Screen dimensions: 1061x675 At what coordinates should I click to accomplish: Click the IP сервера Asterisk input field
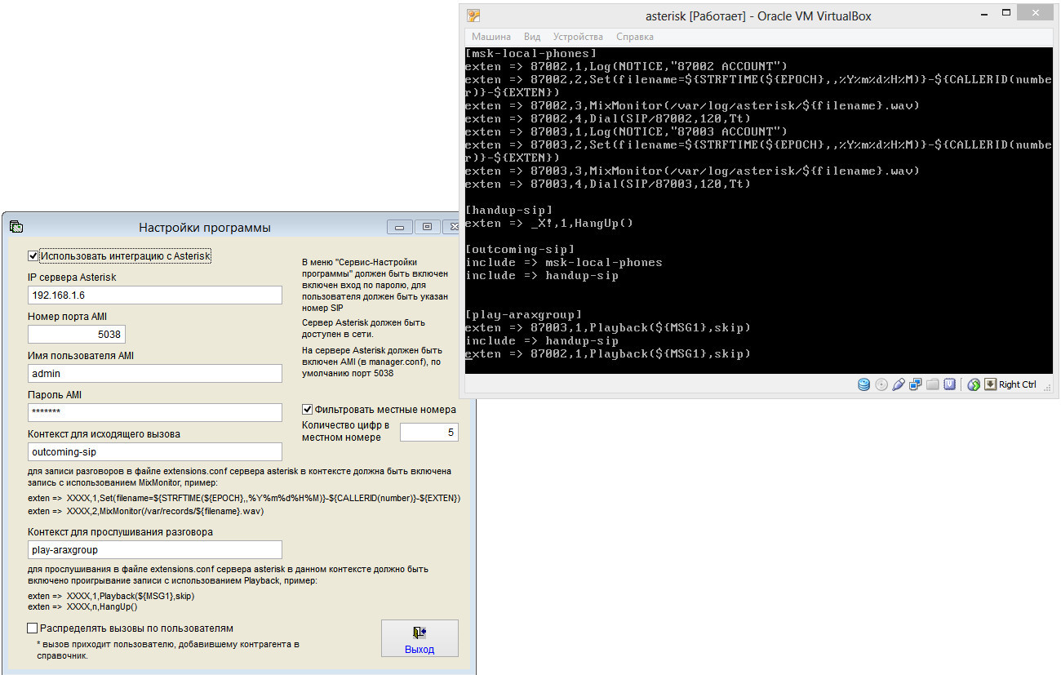154,295
